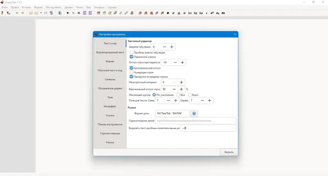Viewport: 328px width, 176px height.
Task: Increase 'Вертикальный отступ строк' percentage
Action: [181, 89]
